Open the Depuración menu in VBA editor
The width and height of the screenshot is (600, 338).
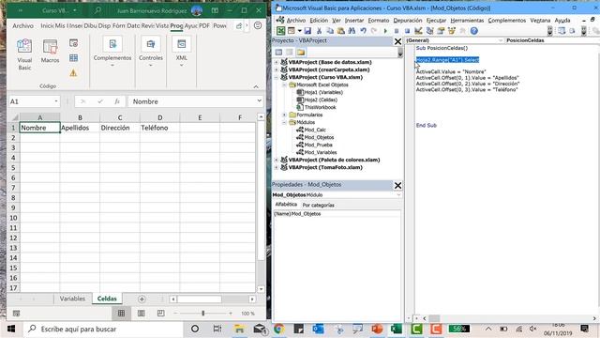pos(408,21)
